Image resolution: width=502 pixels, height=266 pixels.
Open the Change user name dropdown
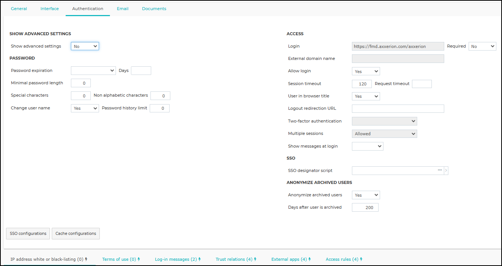[x=85, y=108]
